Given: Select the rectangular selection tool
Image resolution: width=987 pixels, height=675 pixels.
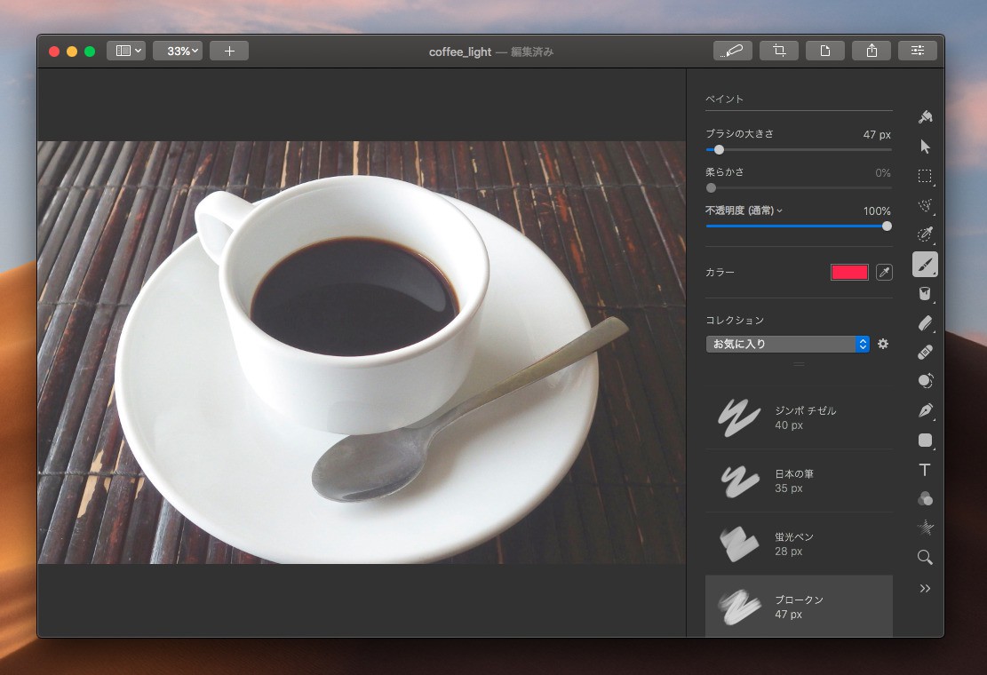Looking at the screenshot, I should point(925,176).
